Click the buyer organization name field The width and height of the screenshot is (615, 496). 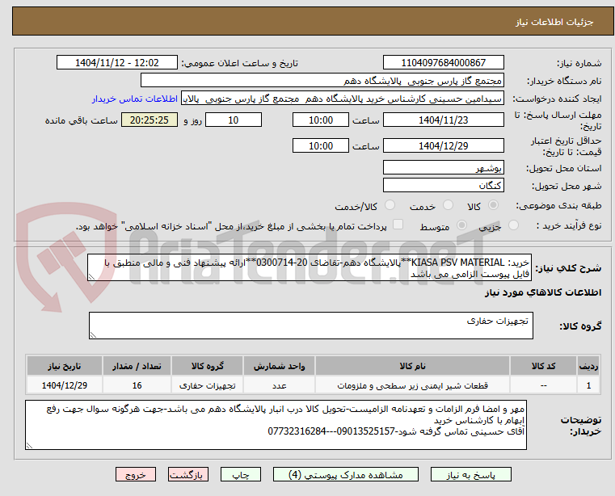point(322,81)
